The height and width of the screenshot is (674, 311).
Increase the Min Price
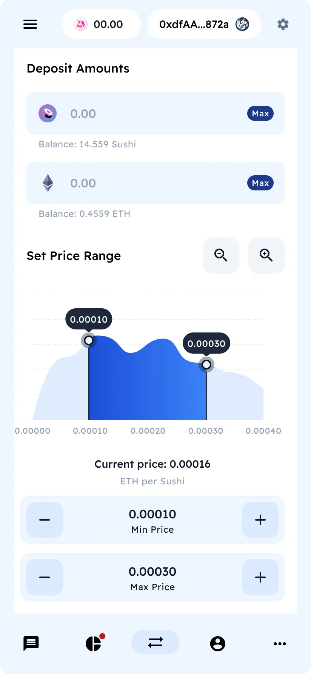[260, 520]
